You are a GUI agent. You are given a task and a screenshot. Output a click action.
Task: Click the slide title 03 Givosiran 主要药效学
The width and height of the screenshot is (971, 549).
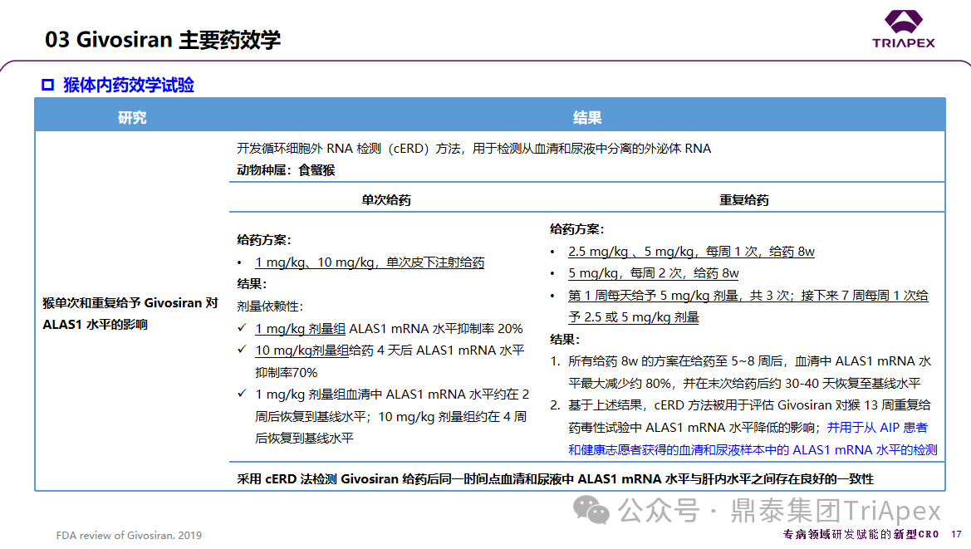click(163, 39)
